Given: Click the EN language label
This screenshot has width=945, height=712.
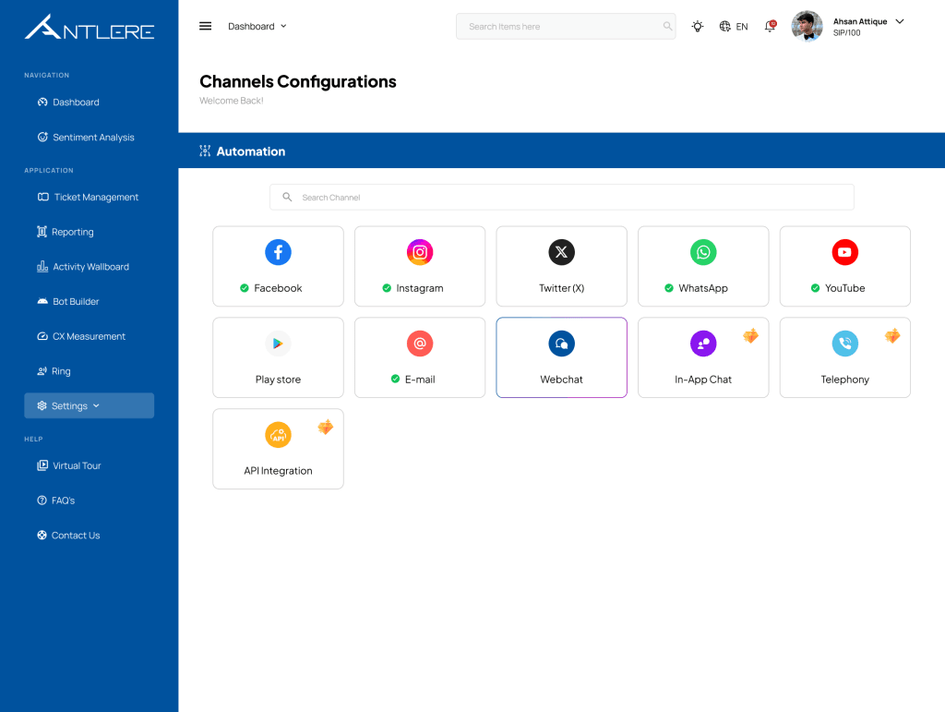Looking at the screenshot, I should tap(742, 27).
